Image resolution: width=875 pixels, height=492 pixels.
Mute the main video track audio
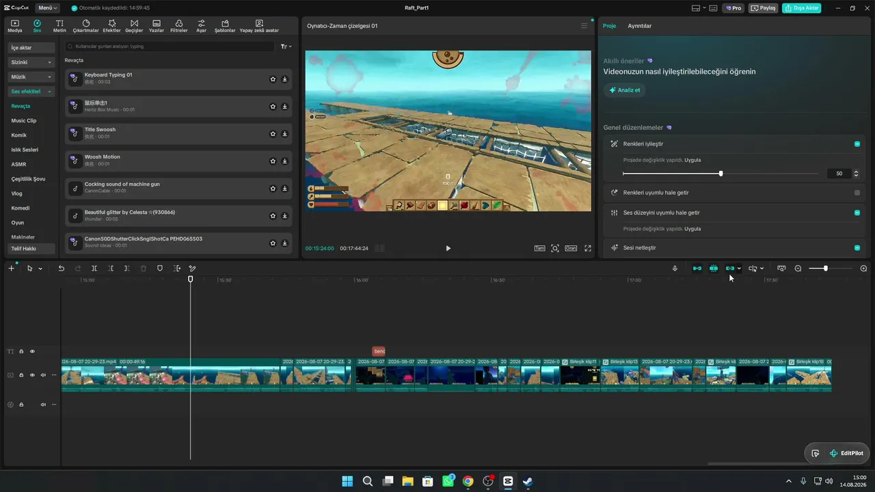pyautogui.click(x=43, y=375)
